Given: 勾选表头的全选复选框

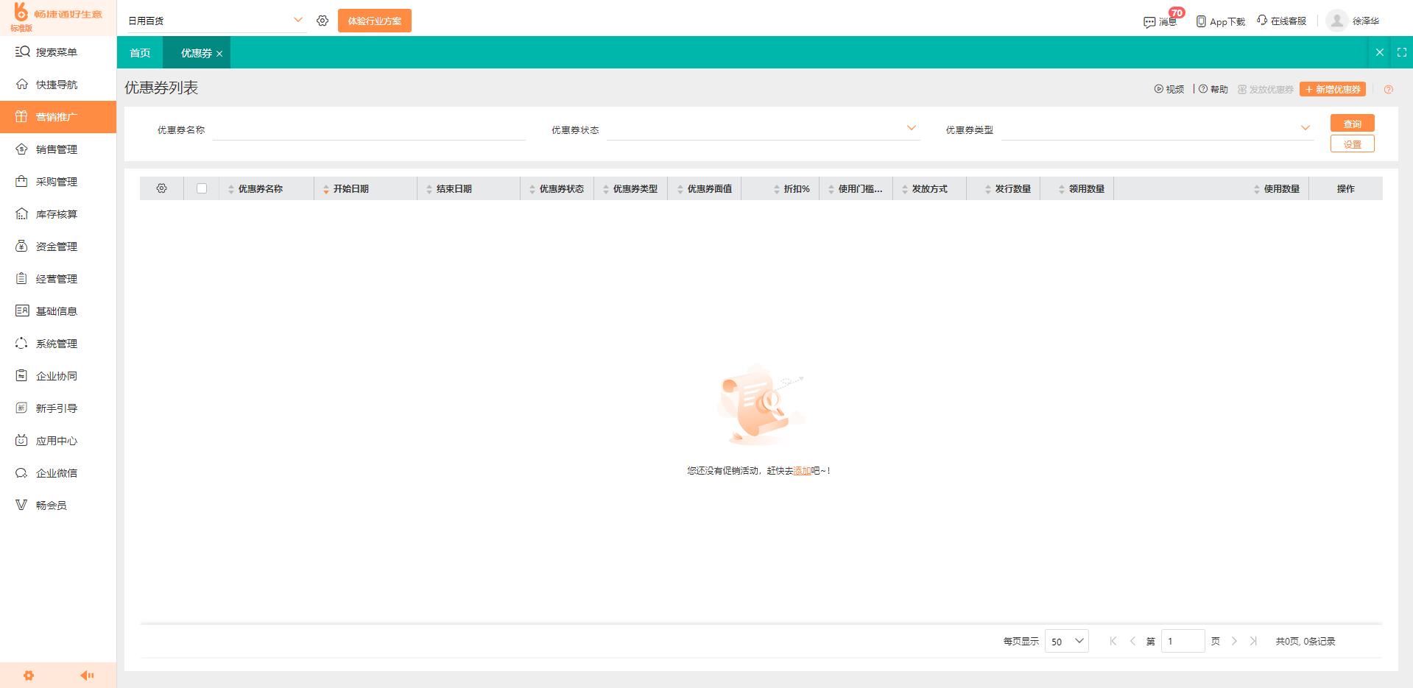Looking at the screenshot, I should (x=202, y=188).
